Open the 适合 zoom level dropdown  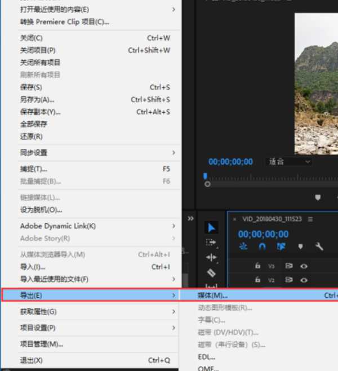[x=288, y=162]
